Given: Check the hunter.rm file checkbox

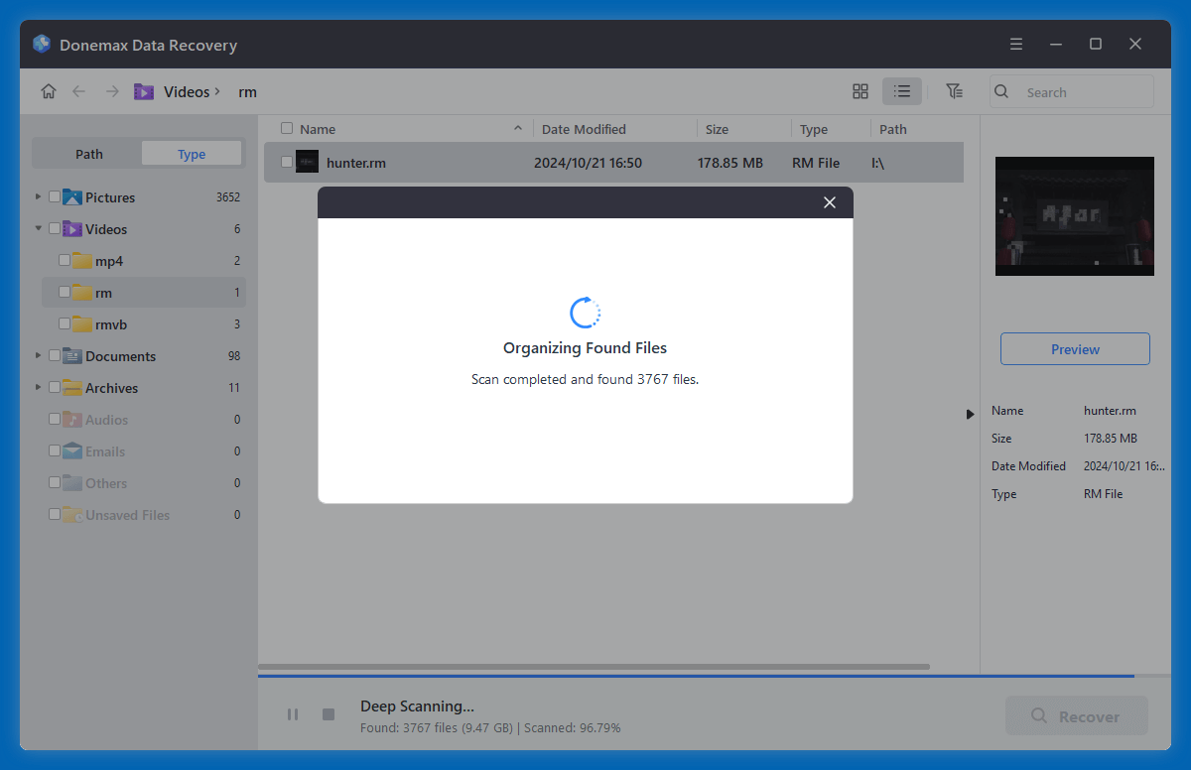Looking at the screenshot, I should (x=287, y=162).
